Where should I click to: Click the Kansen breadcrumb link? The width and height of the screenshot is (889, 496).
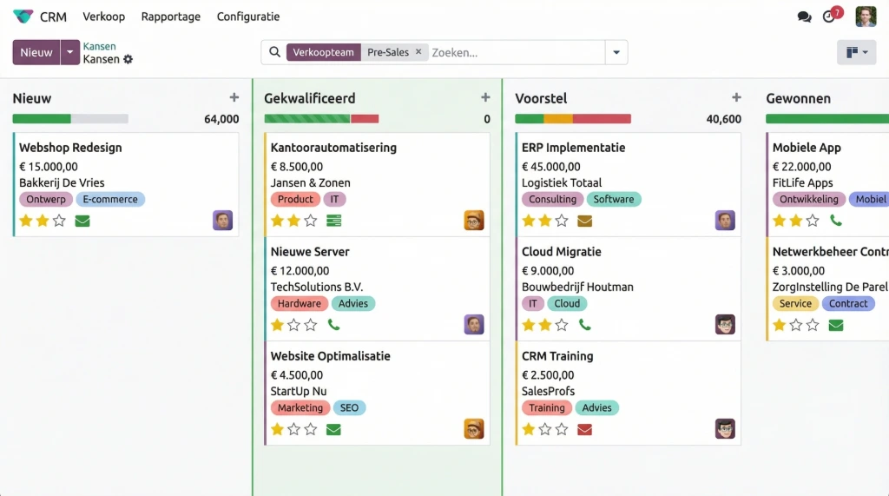pyautogui.click(x=99, y=46)
